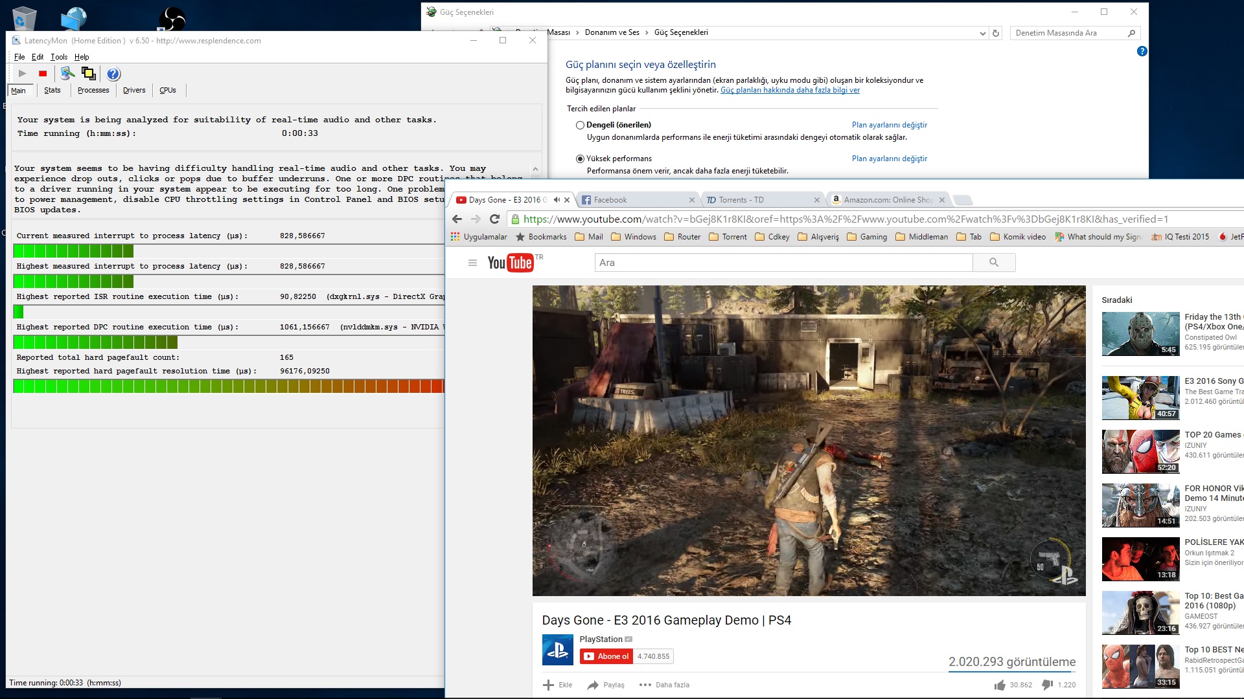Image resolution: width=1244 pixels, height=699 pixels.
Task: Open a new Chrome tab
Action: (x=963, y=200)
